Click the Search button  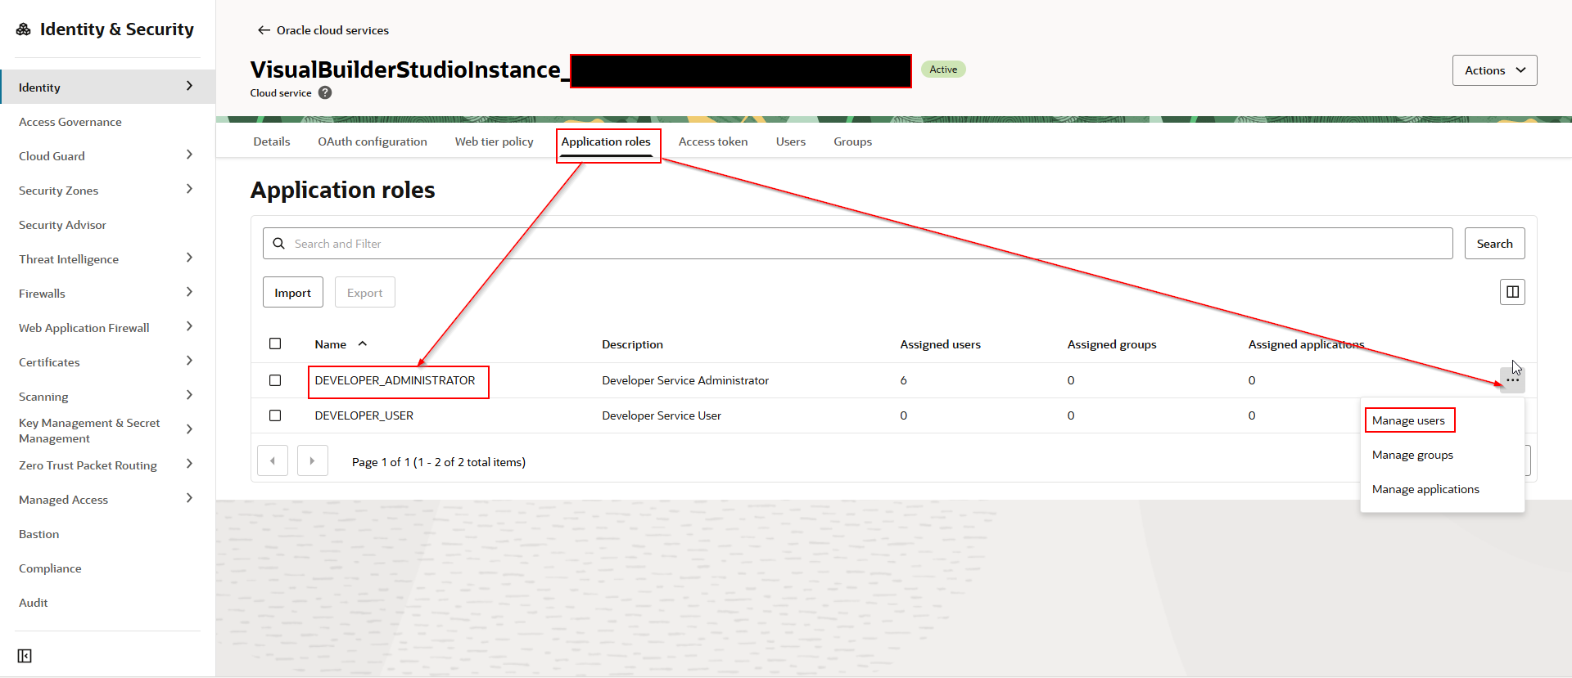tap(1494, 244)
